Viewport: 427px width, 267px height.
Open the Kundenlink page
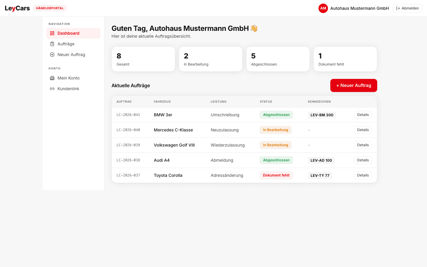(x=73, y=89)
